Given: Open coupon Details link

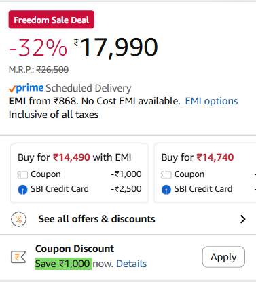Looking at the screenshot, I should pyautogui.click(x=132, y=264).
